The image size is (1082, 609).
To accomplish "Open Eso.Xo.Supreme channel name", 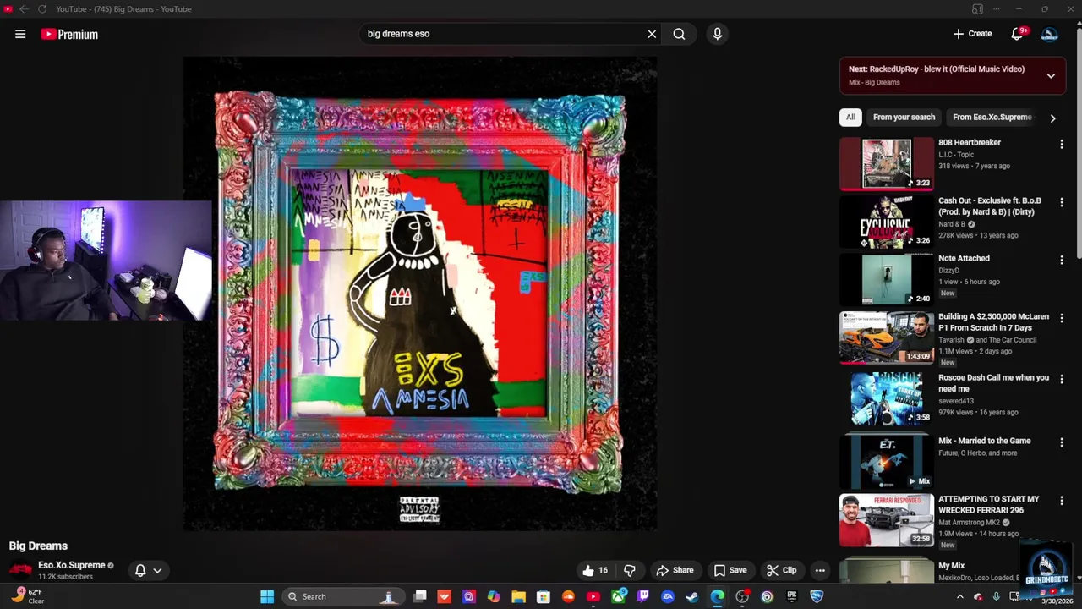I will coord(71,565).
